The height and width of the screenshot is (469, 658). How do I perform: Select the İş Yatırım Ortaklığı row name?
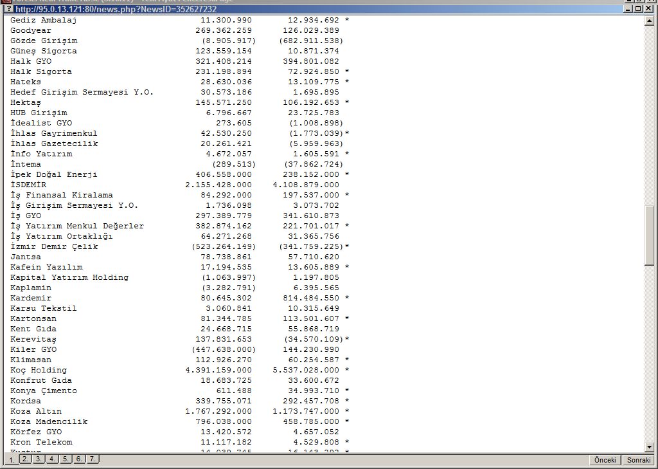tap(62, 237)
